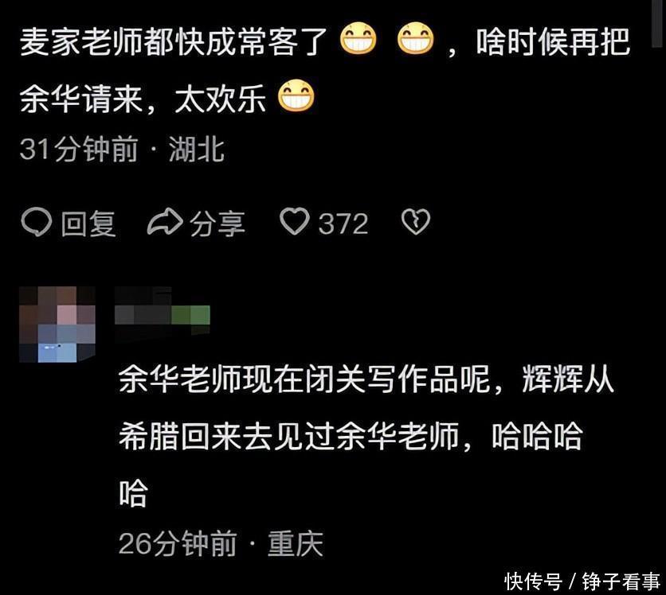Click the 372 like count
666x595 pixels.
click(343, 224)
